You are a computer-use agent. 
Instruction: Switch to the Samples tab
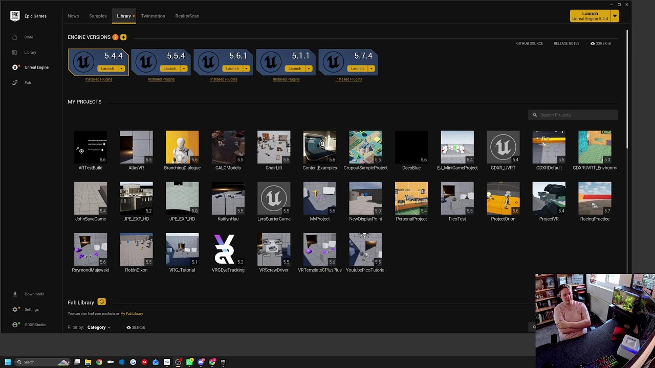[x=98, y=16]
